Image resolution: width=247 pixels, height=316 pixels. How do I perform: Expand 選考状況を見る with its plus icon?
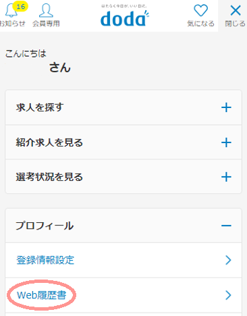click(x=226, y=177)
